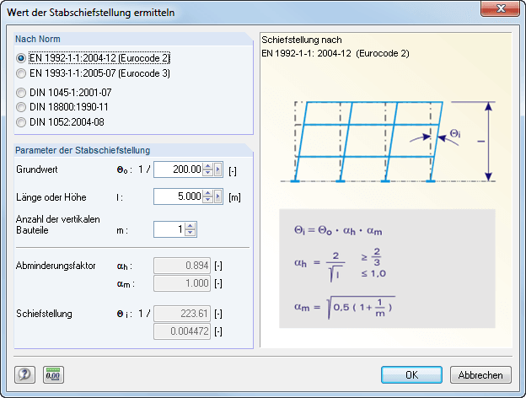Open Grundwert side arrow menu
Image resolution: width=526 pixels, height=398 pixels.
tap(218, 169)
